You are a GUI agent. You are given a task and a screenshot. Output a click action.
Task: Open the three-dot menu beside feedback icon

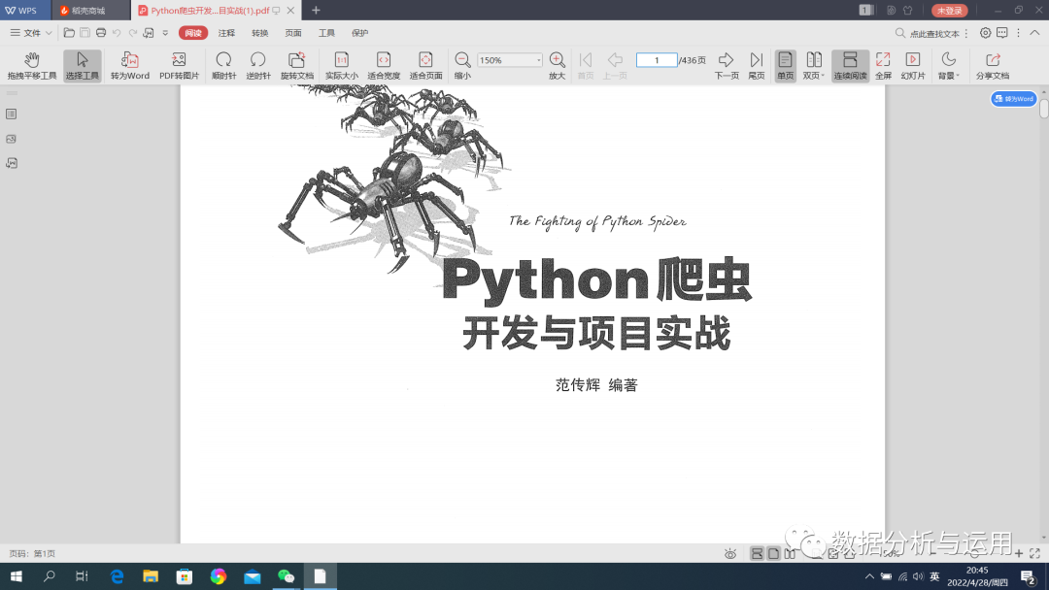[x=1018, y=33]
